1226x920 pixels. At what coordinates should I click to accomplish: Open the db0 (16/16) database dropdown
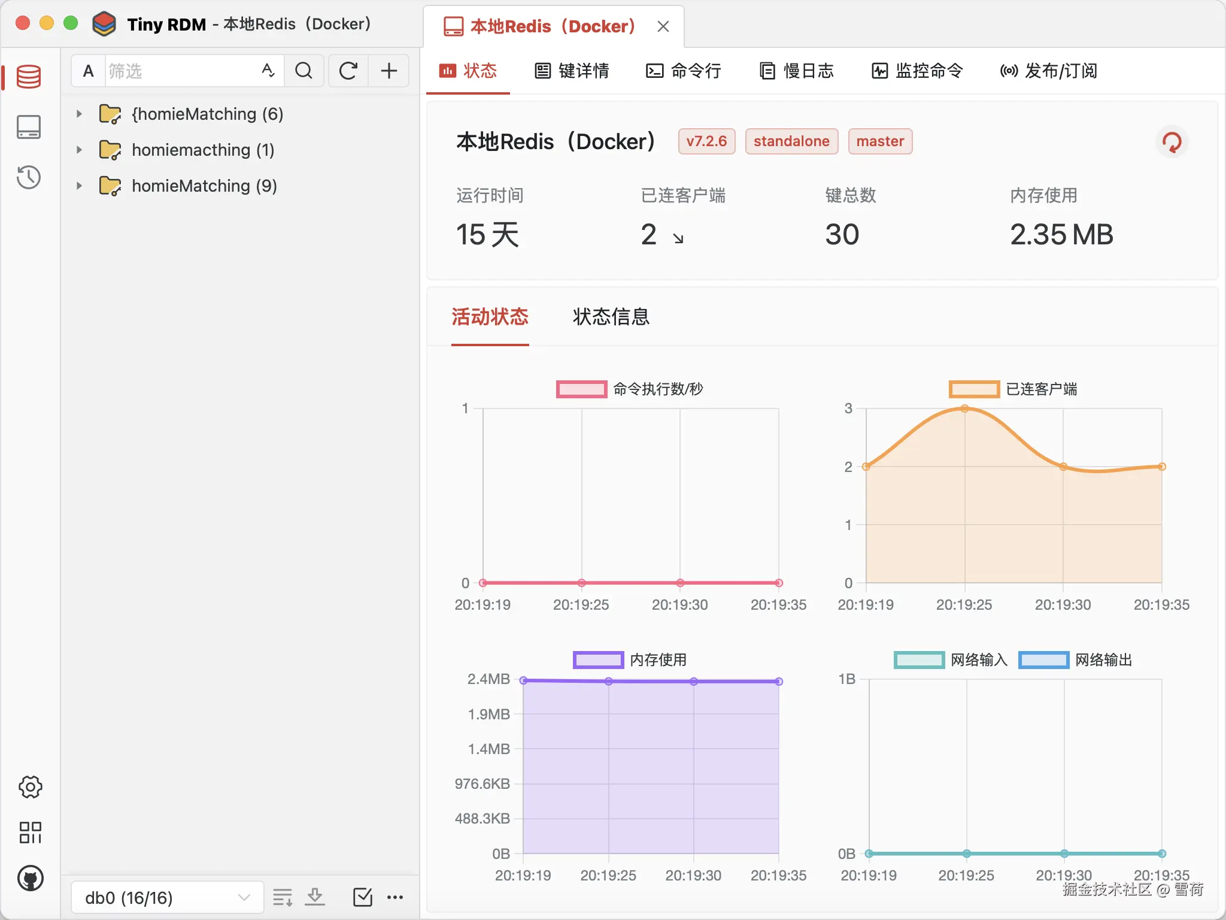(167, 897)
